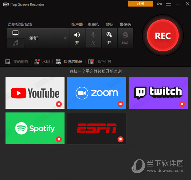Switch to audio-only music note mode
The width and height of the screenshot is (191, 180).
(x=15, y=43)
